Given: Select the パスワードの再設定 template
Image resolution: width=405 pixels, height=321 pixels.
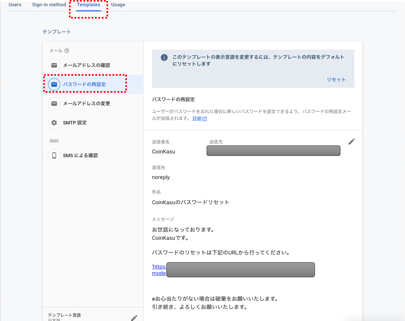Looking at the screenshot, I should pyautogui.click(x=93, y=84).
